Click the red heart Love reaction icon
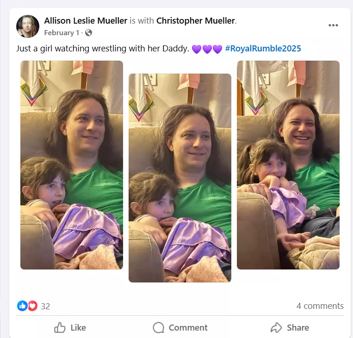 point(32,306)
